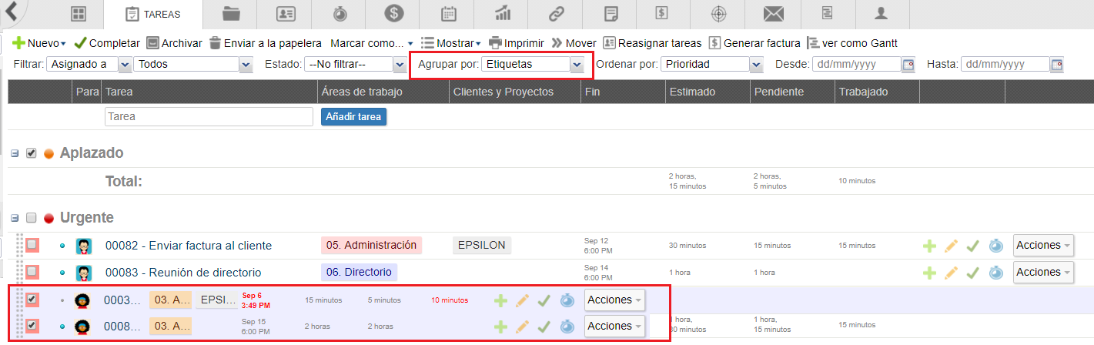Click the Añadir tarea button

pos(353,117)
